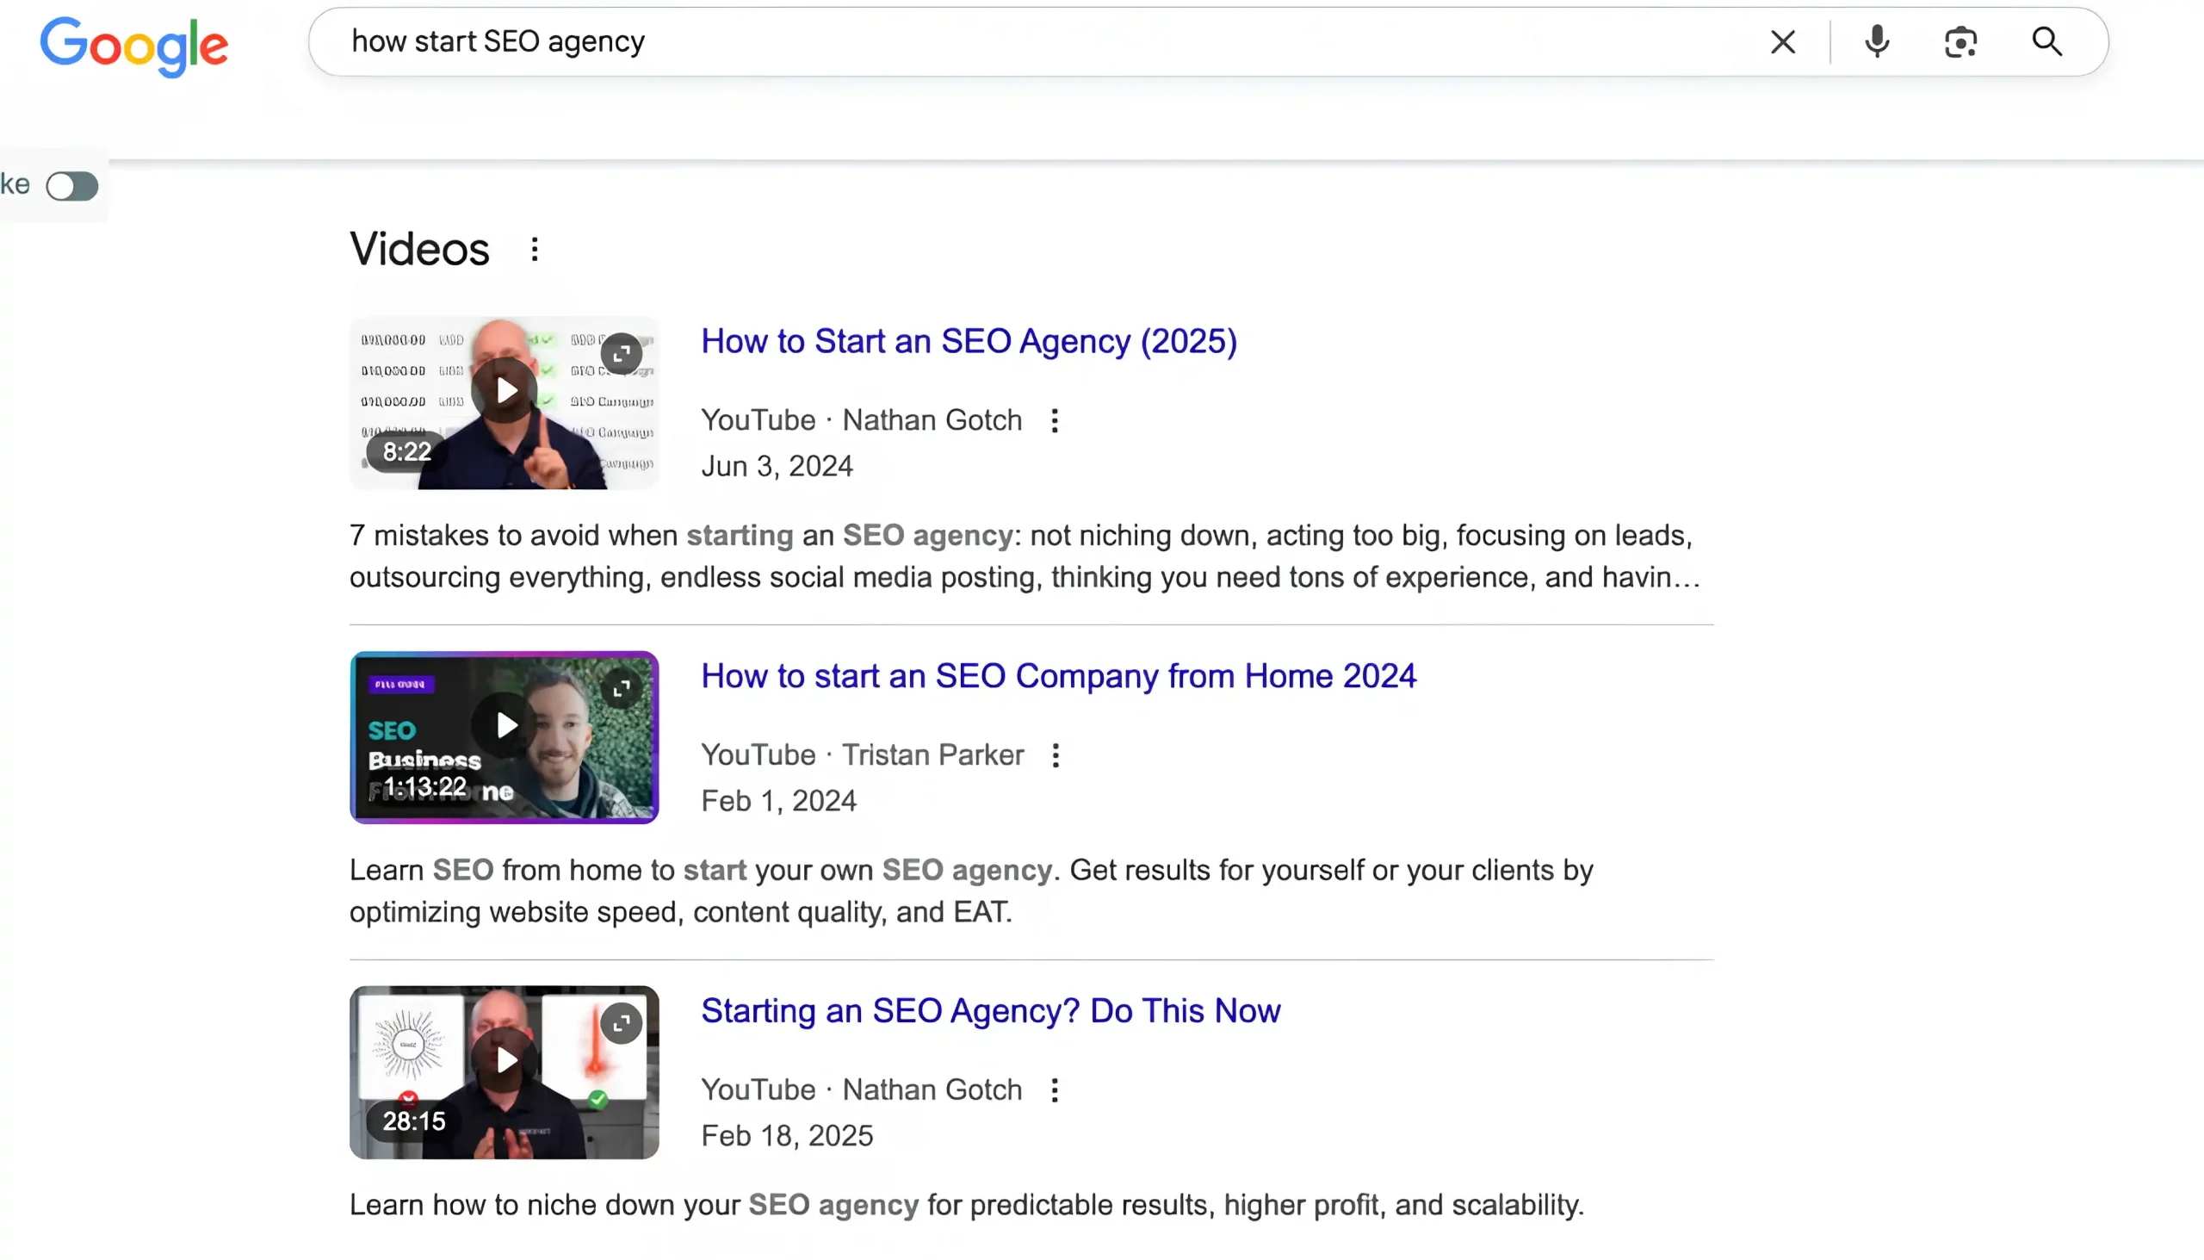This screenshot has height=1260, width=2204.
Task: Play the 1:13:22 SEO Business video
Action: tap(505, 726)
